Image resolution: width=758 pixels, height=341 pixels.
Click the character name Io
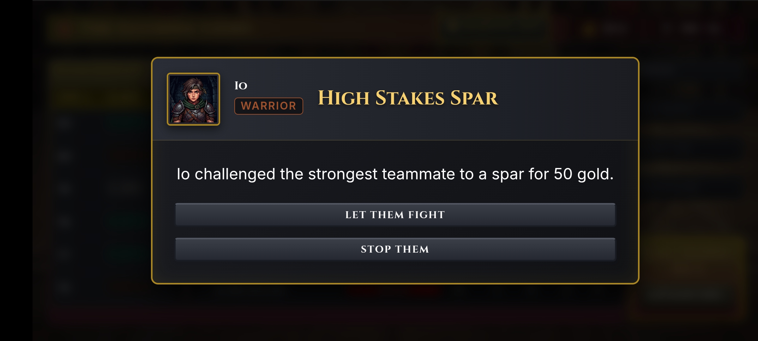pyautogui.click(x=241, y=86)
